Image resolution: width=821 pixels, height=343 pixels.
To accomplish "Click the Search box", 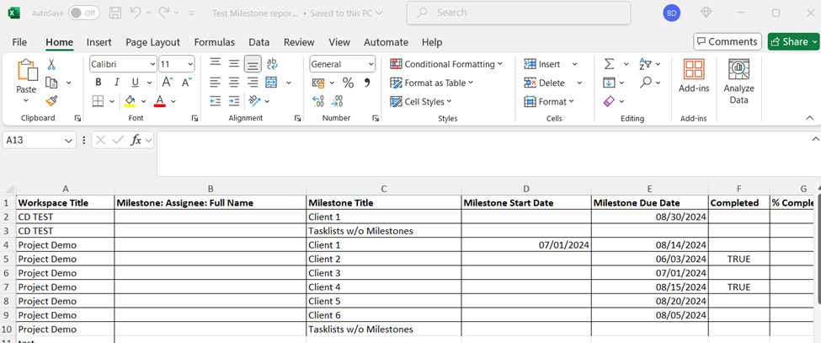I will [519, 13].
